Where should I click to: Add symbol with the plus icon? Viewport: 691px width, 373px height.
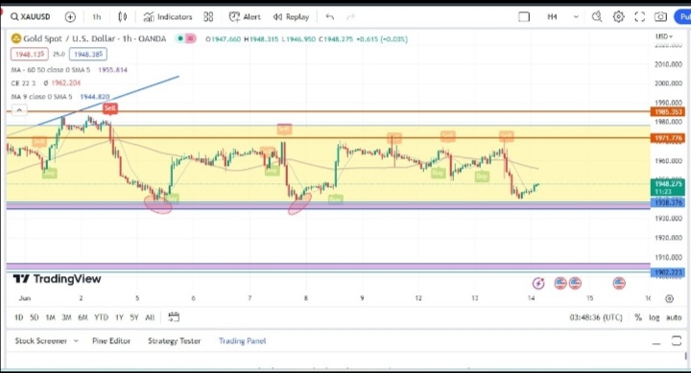point(70,16)
